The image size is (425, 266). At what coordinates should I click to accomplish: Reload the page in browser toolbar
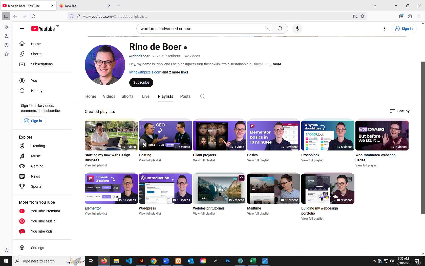tap(33, 16)
